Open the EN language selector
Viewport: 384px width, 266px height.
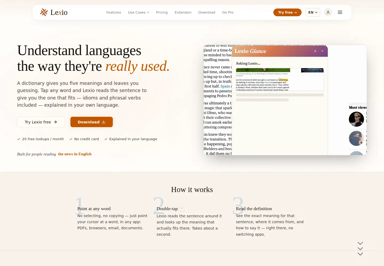coord(313,12)
